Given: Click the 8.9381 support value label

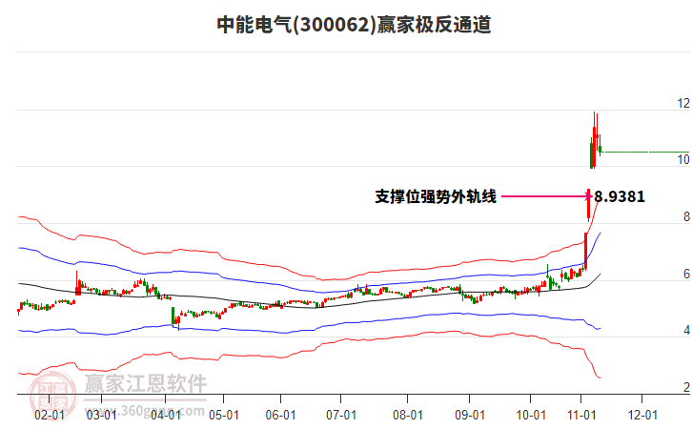Looking at the screenshot, I should coord(620,196).
